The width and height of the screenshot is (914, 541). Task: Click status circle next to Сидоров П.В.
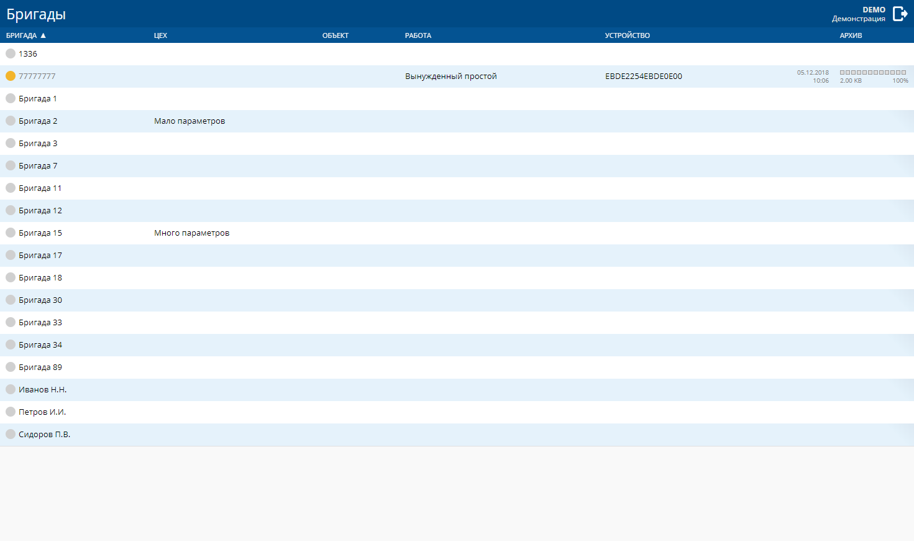11,434
